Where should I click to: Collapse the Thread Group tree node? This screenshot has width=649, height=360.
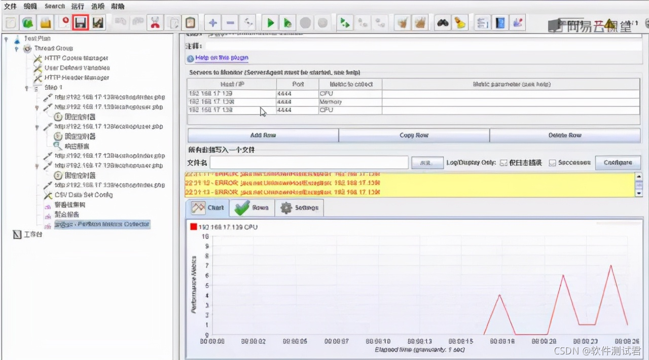tap(16, 49)
